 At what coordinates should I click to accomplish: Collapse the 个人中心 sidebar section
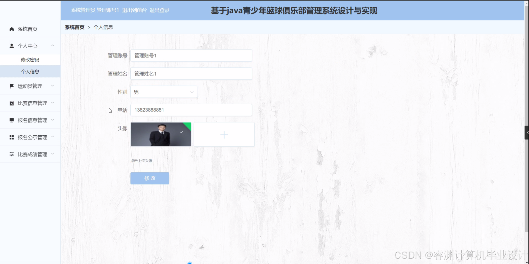click(53, 46)
